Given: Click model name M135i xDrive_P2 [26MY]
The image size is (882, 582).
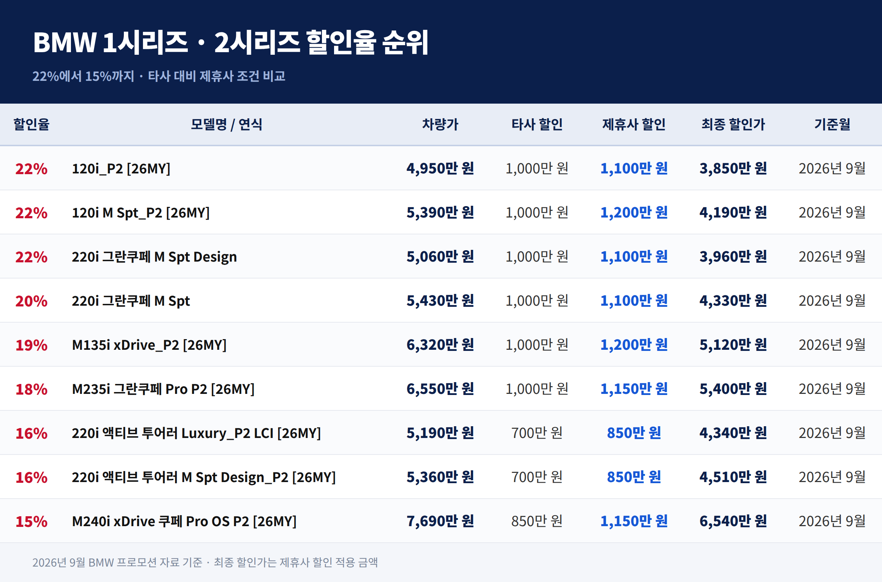Looking at the screenshot, I should click(149, 345).
